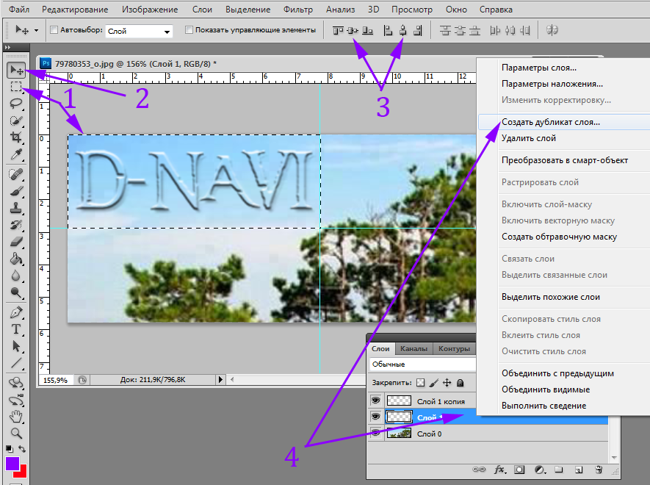Open the Фильтр menu

(x=298, y=9)
